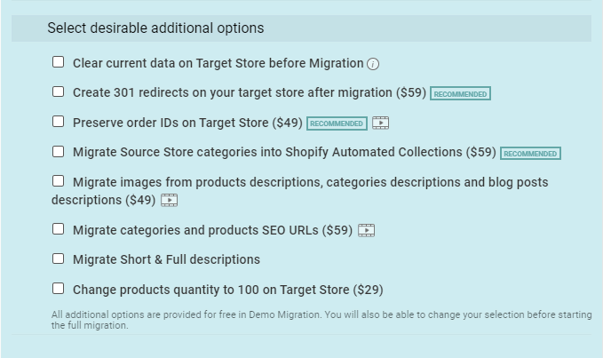
Task: Play video icon beside SEO URLs ($59)
Action: pos(366,231)
